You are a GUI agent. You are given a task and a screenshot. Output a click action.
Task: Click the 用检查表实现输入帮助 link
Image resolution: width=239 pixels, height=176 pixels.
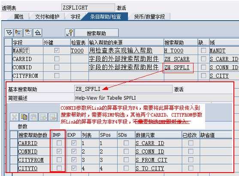[121, 50]
